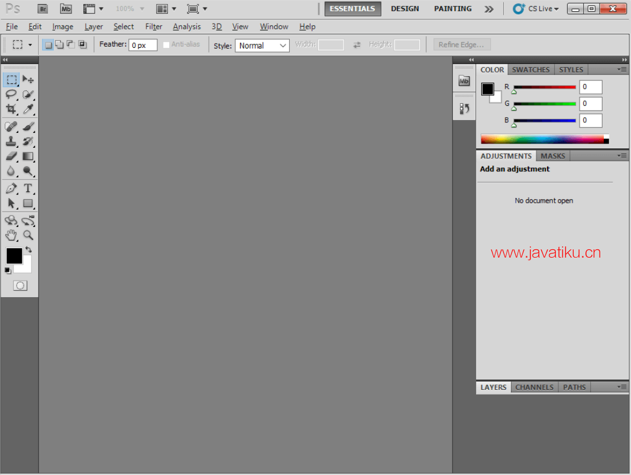The height and width of the screenshot is (475, 631).
Task: Open Mini Bridge panel icon in dock
Action: (464, 81)
